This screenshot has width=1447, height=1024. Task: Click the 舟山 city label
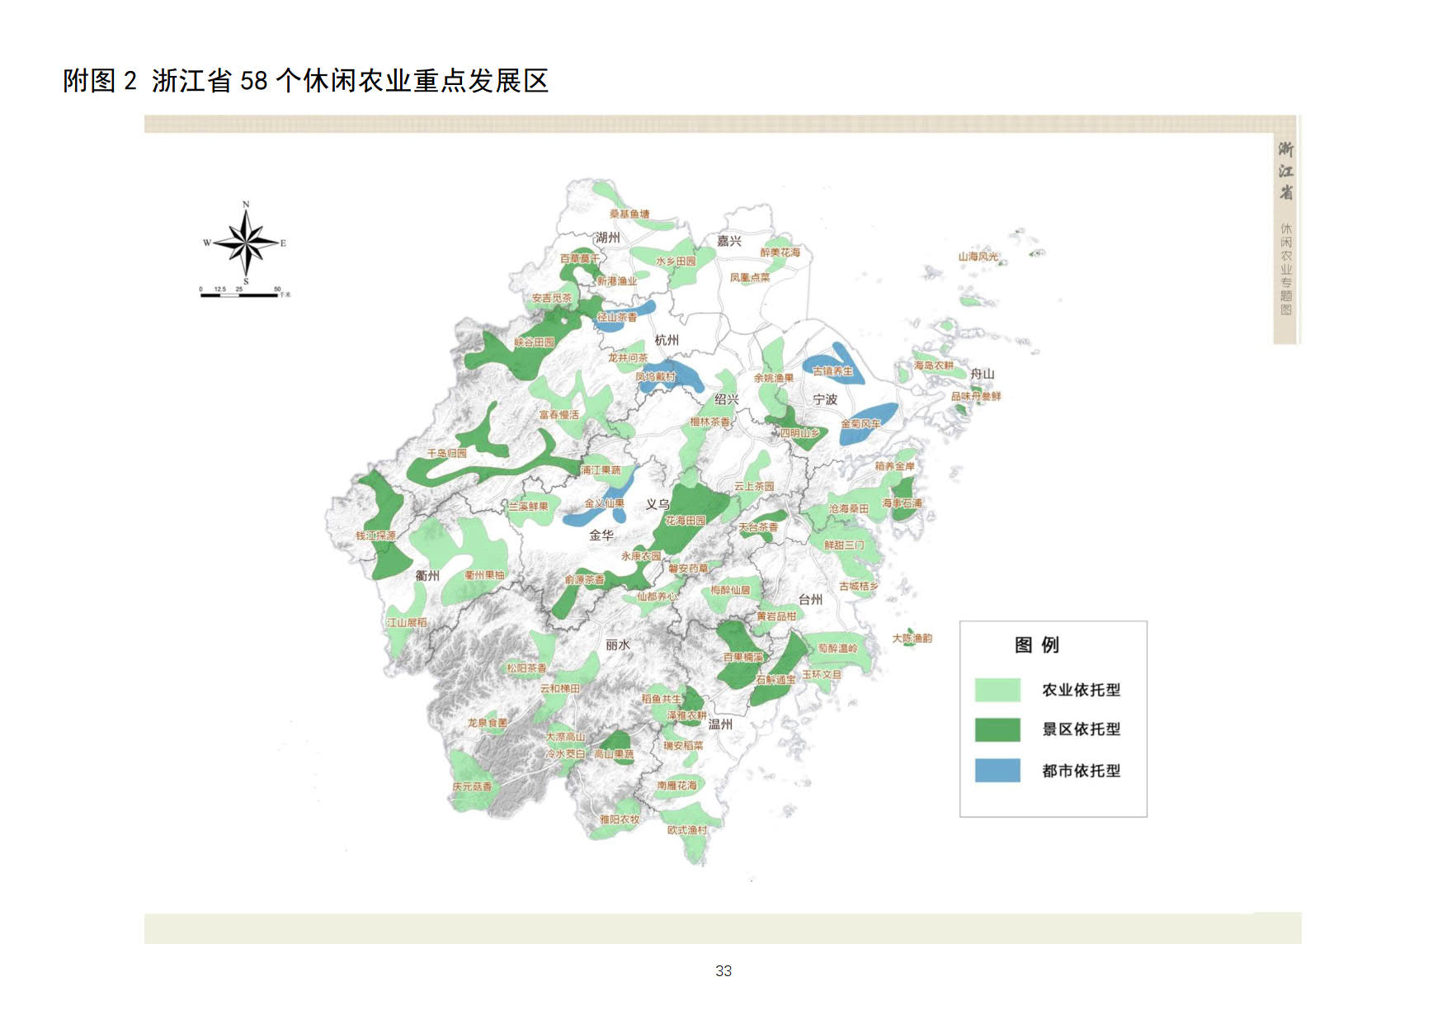982,374
